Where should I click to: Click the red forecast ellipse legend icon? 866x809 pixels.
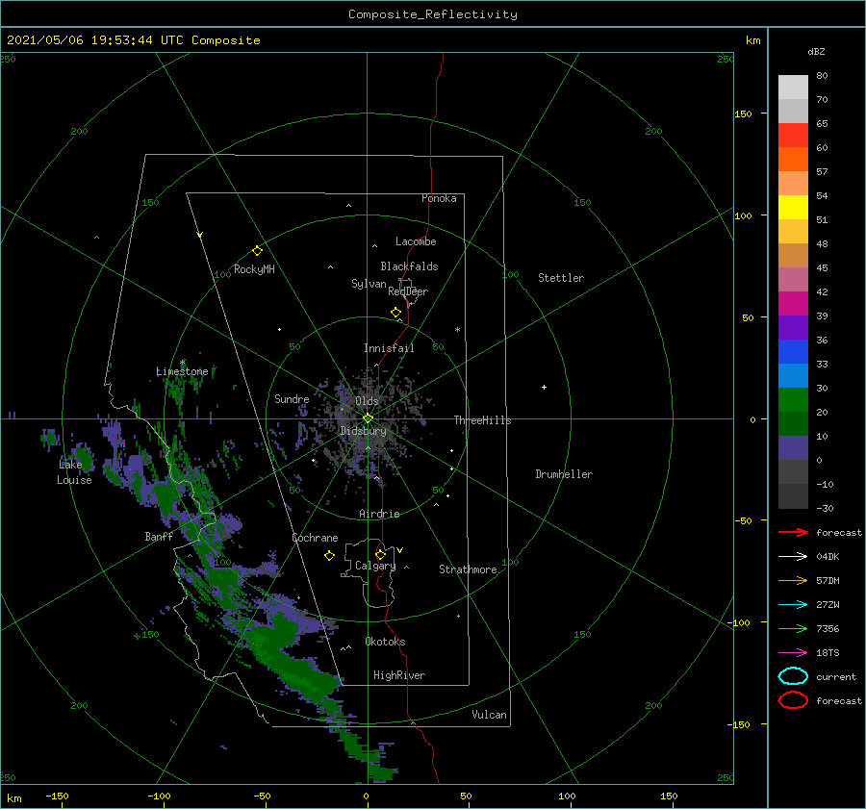[x=793, y=700]
